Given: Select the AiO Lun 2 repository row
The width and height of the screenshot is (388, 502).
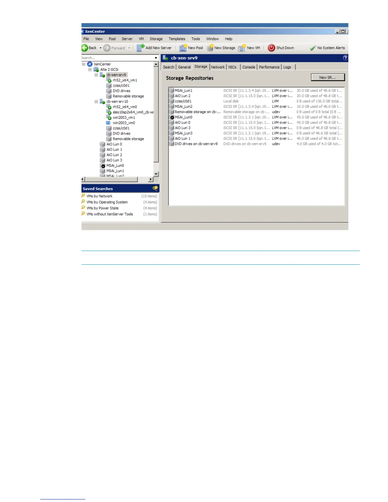Looking at the screenshot, I should 256,96.
